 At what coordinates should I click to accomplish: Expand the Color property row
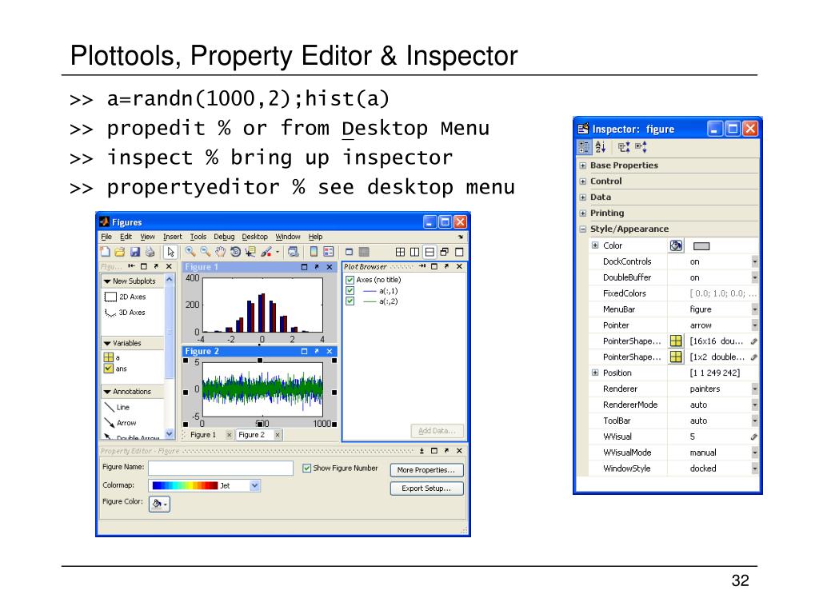point(595,245)
